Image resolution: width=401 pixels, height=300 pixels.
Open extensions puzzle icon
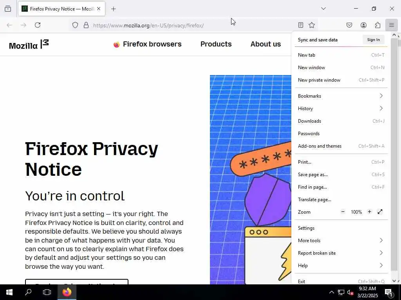click(378, 25)
